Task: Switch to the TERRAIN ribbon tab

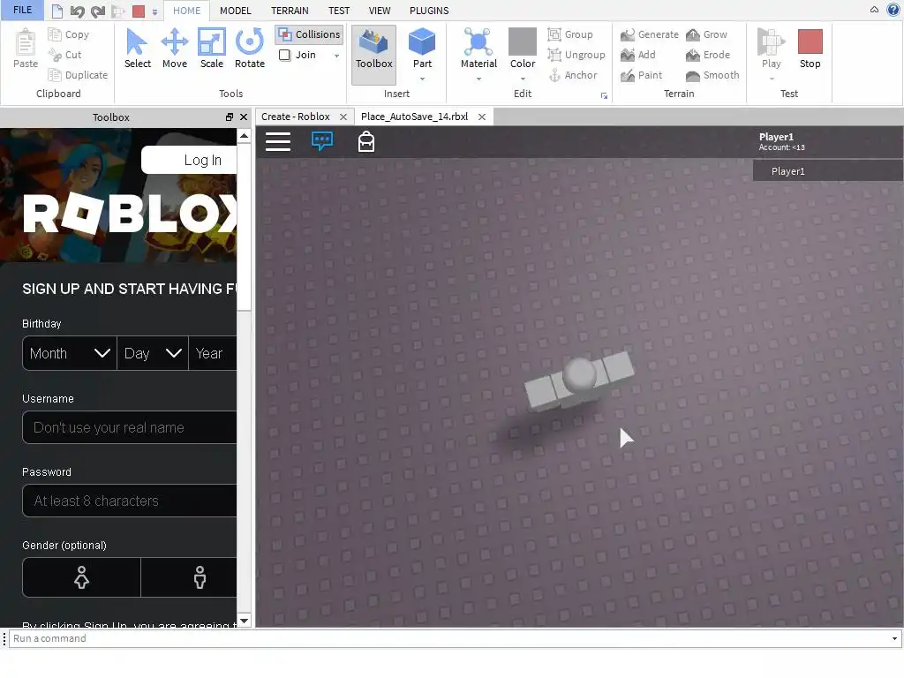Action: pos(290,11)
